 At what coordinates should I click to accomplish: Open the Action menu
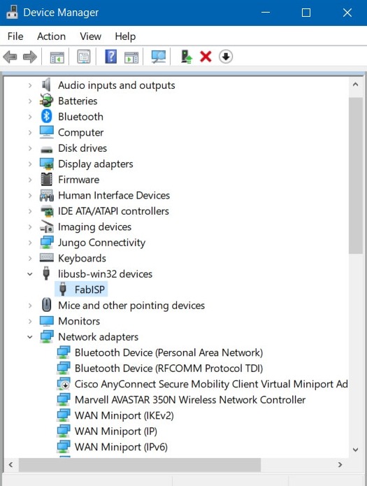[x=52, y=36]
